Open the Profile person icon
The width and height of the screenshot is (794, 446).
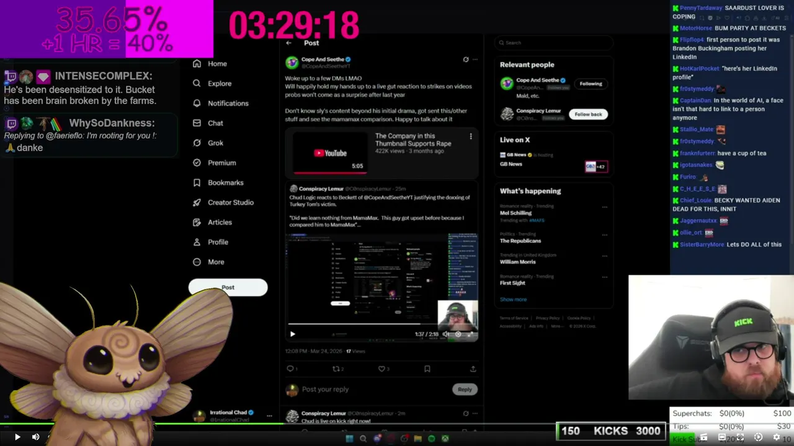coord(197,242)
